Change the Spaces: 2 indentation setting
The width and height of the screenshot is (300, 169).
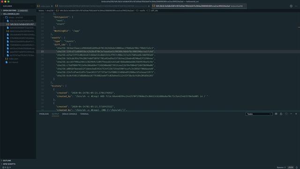(x=281, y=167)
